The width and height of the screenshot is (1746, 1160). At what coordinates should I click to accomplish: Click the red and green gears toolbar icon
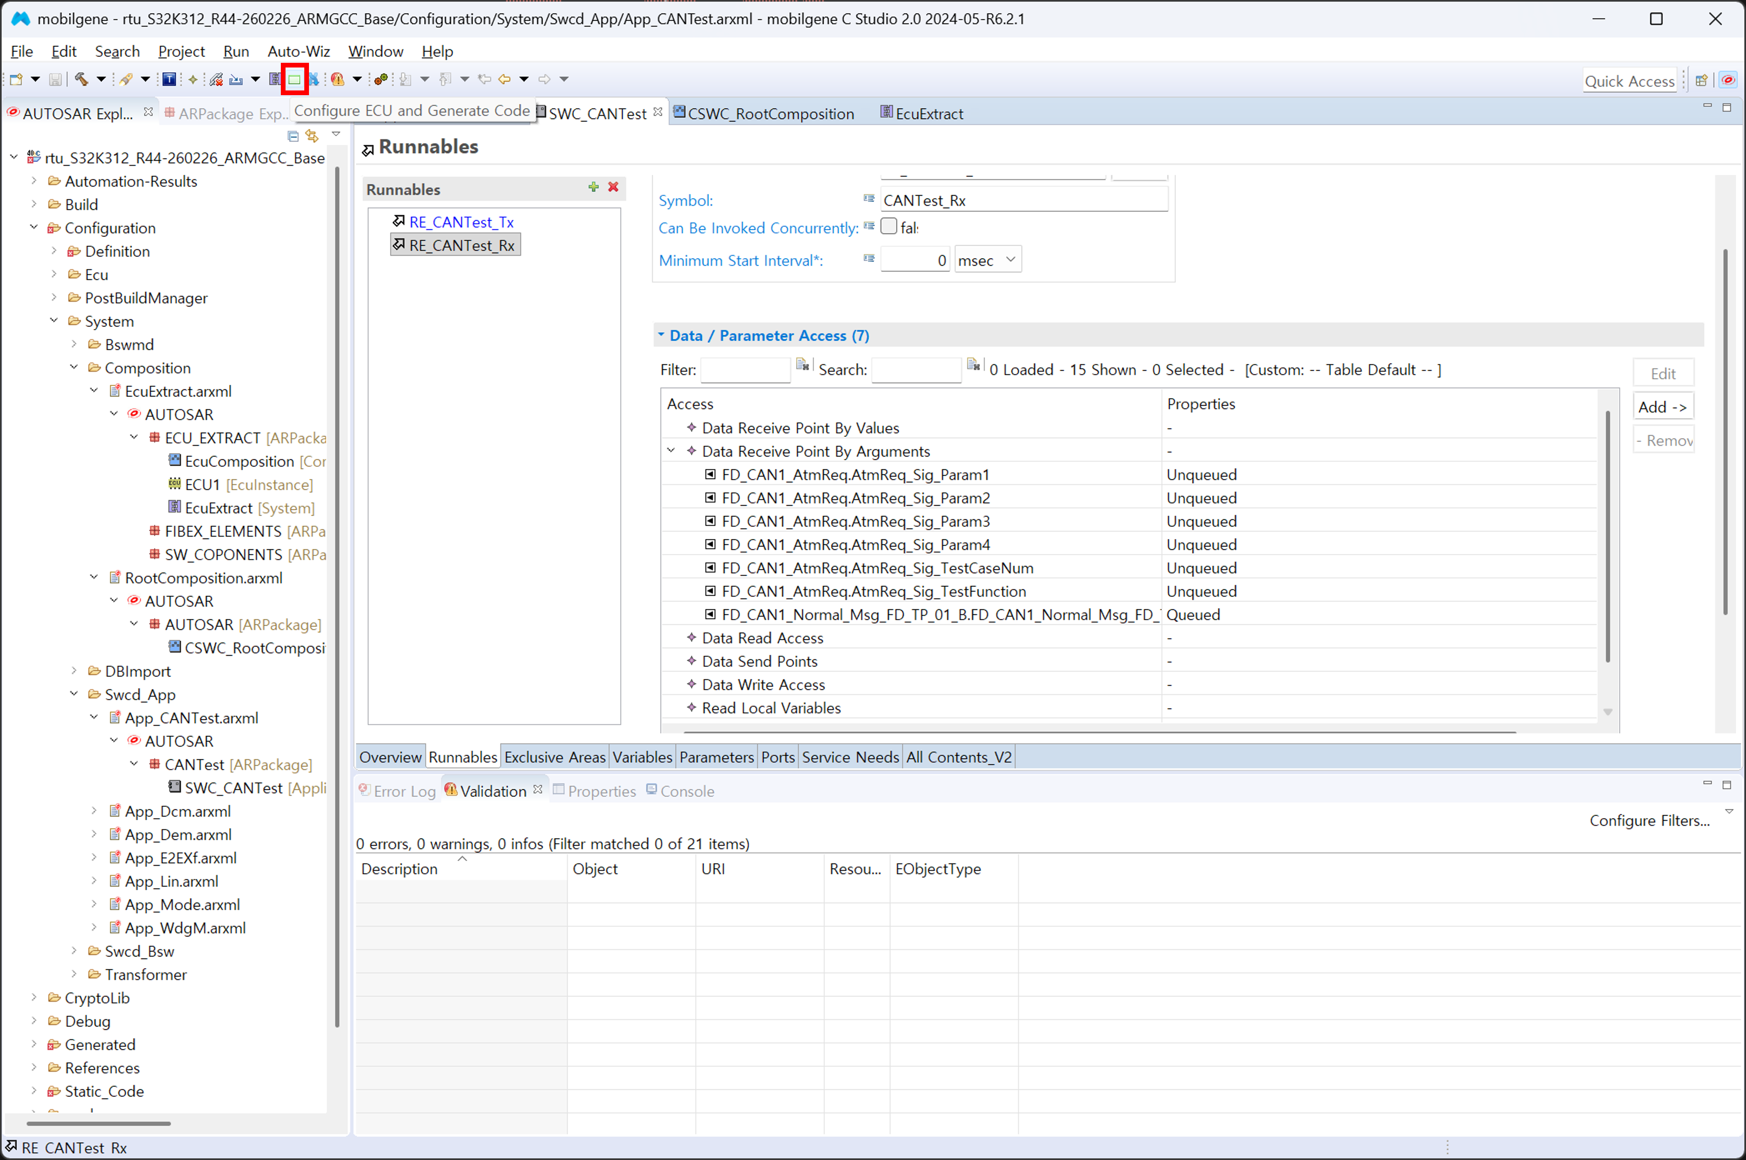click(x=381, y=79)
